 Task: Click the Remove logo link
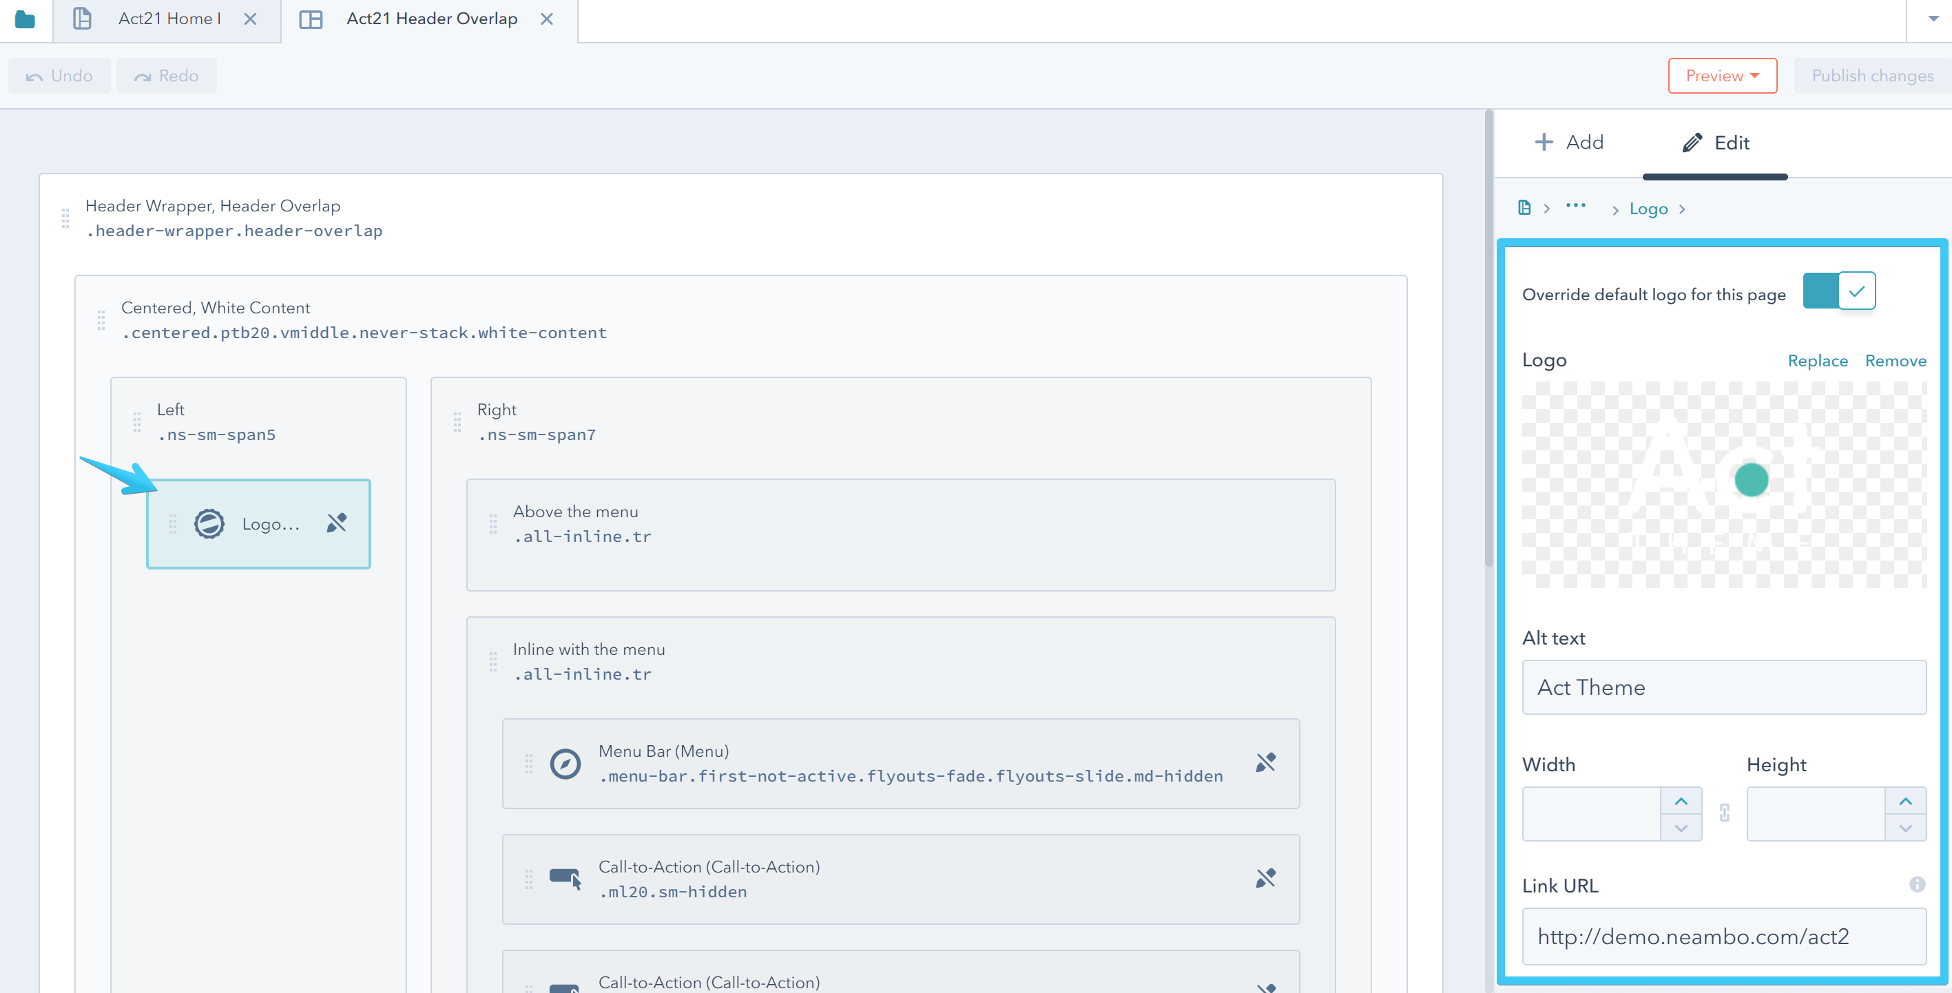1895,361
